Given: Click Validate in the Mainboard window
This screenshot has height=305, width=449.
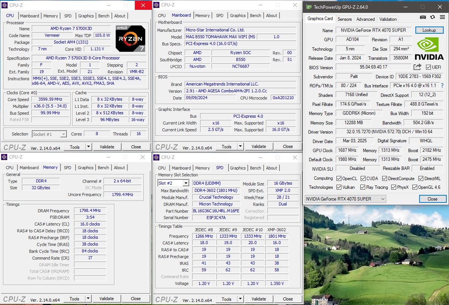Looking at the screenshot, I should (259, 146).
